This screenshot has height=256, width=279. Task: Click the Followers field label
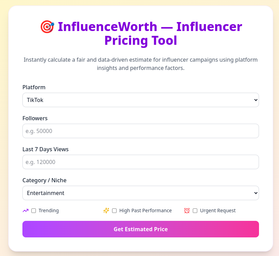(x=35, y=118)
